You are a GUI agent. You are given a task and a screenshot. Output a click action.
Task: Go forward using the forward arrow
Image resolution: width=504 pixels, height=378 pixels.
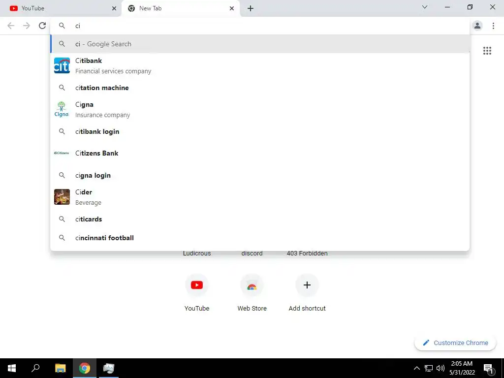point(27,26)
